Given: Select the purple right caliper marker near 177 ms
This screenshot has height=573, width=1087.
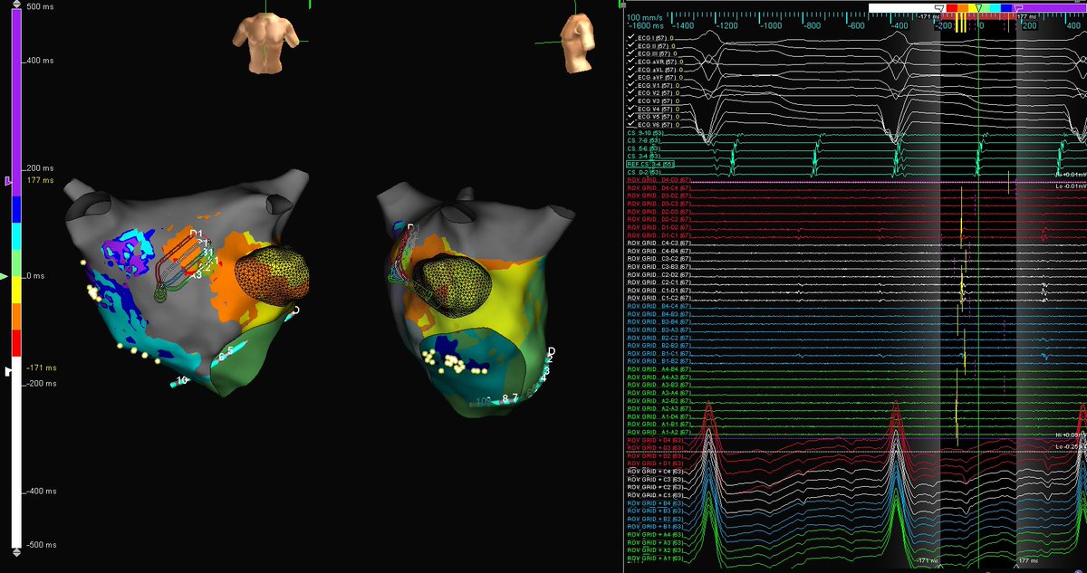Looking at the screenshot, I should tap(1017, 8).
